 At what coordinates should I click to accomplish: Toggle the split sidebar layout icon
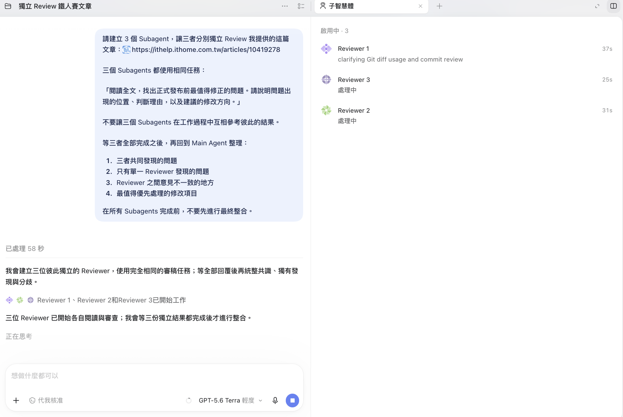[x=613, y=6]
